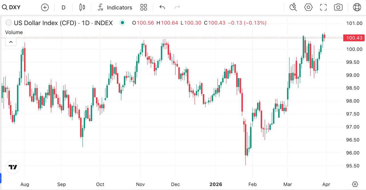
Task: Open the layout templates grid icon
Action: pyautogui.click(x=144, y=7)
